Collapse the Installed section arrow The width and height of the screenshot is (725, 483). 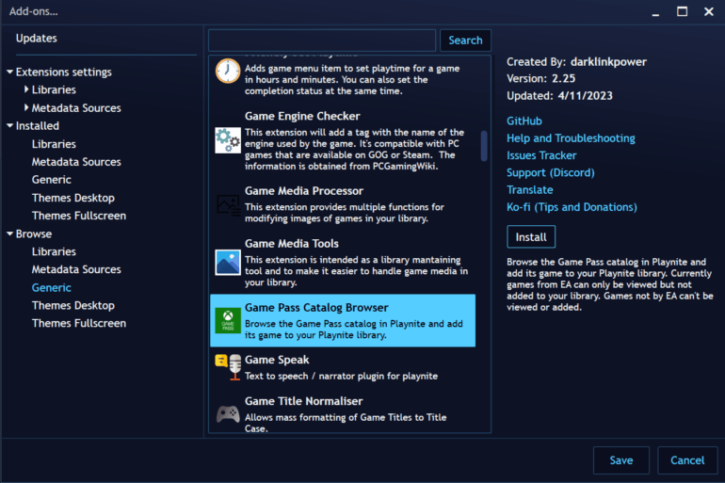tap(9, 125)
